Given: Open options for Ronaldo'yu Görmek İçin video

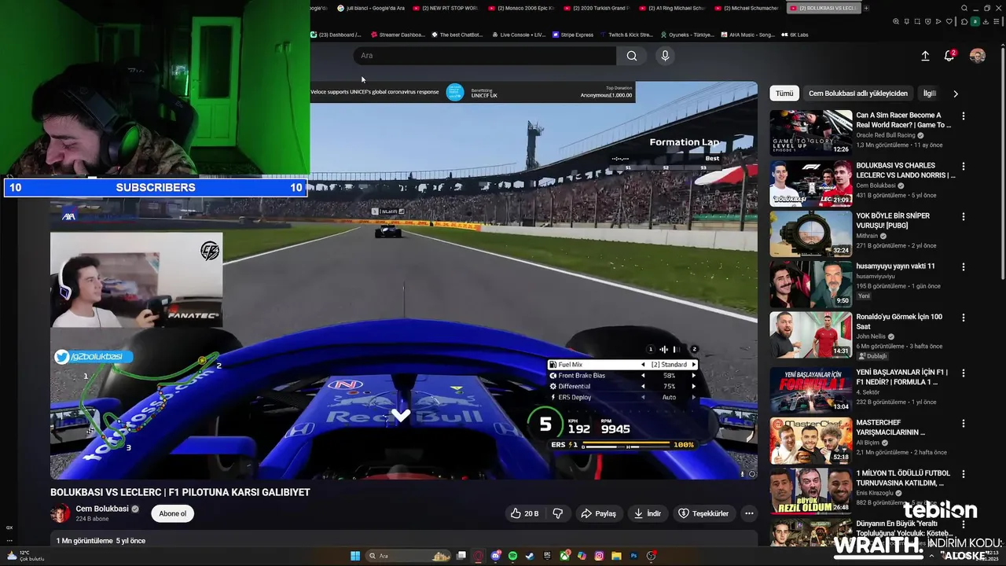Looking at the screenshot, I should tap(964, 317).
